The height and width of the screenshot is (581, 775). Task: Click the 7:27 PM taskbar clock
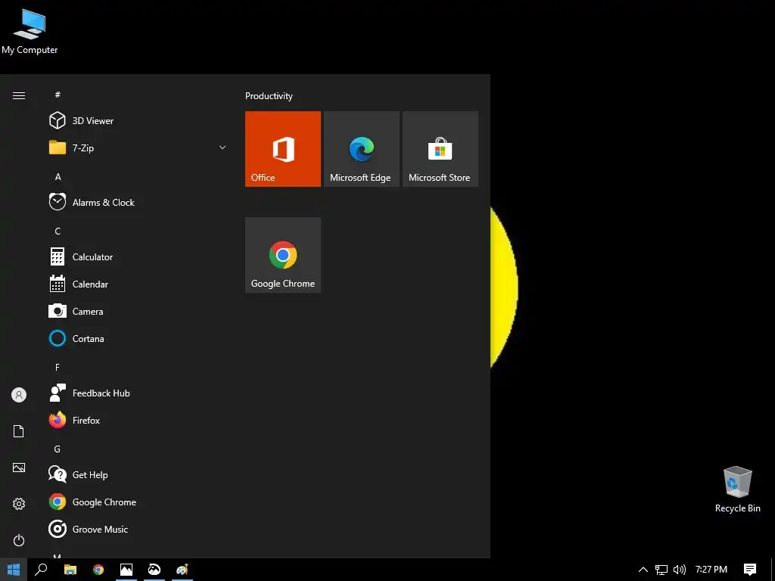(711, 570)
